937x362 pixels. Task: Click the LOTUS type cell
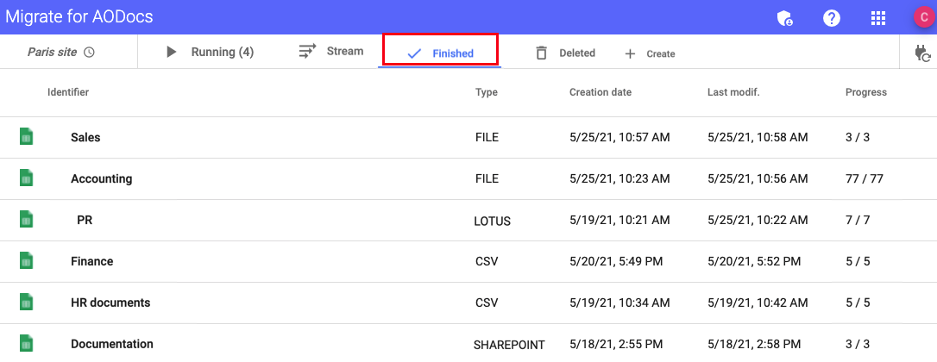coord(493,222)
